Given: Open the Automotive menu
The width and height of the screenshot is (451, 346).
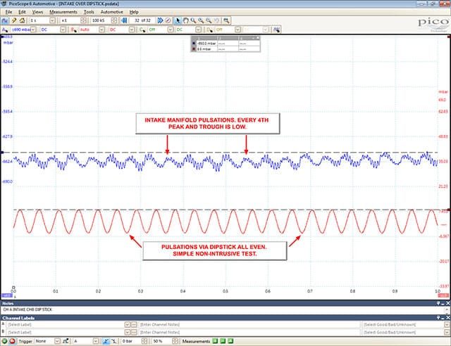Looking at the screenshot, I should (111, 12).
